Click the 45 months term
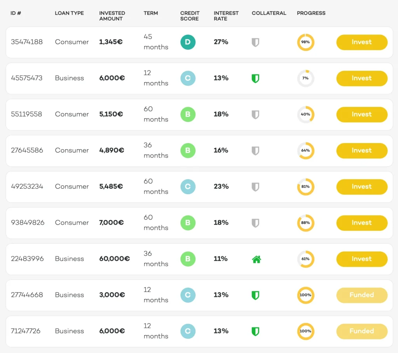This screenshot has width=398, height=353. (156, 42)
